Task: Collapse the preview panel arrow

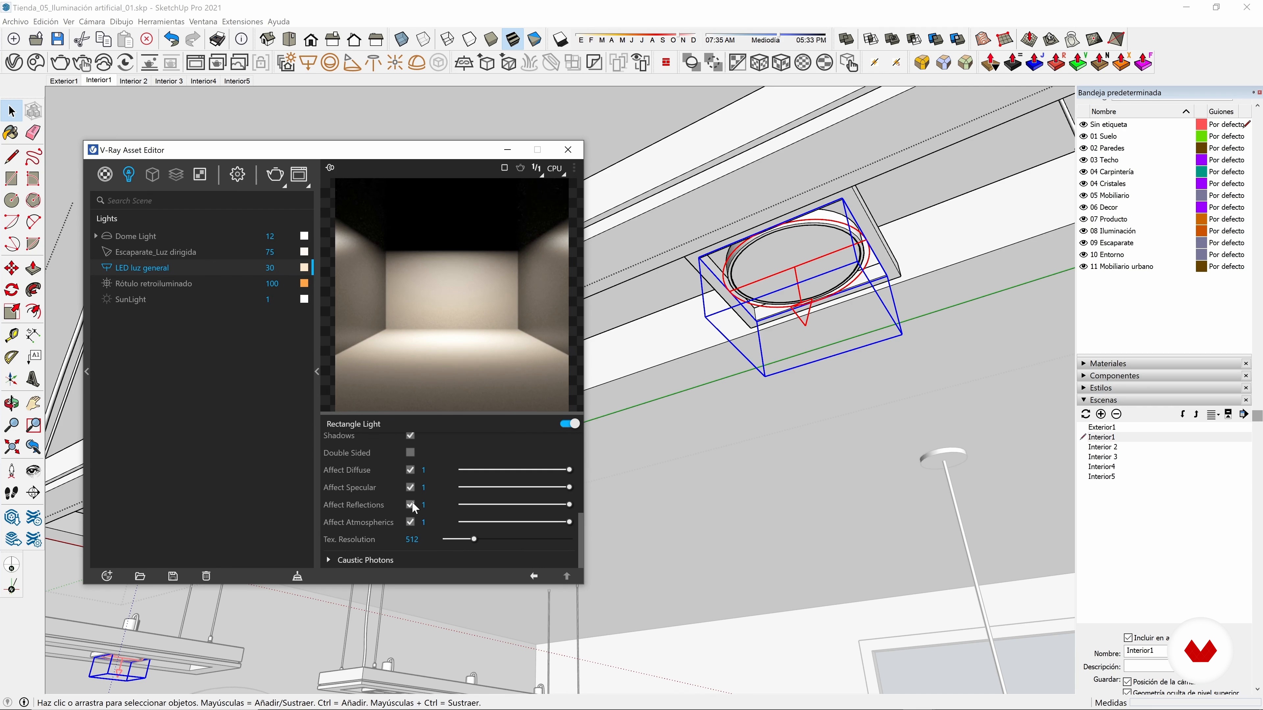Action: pos(317,371)
